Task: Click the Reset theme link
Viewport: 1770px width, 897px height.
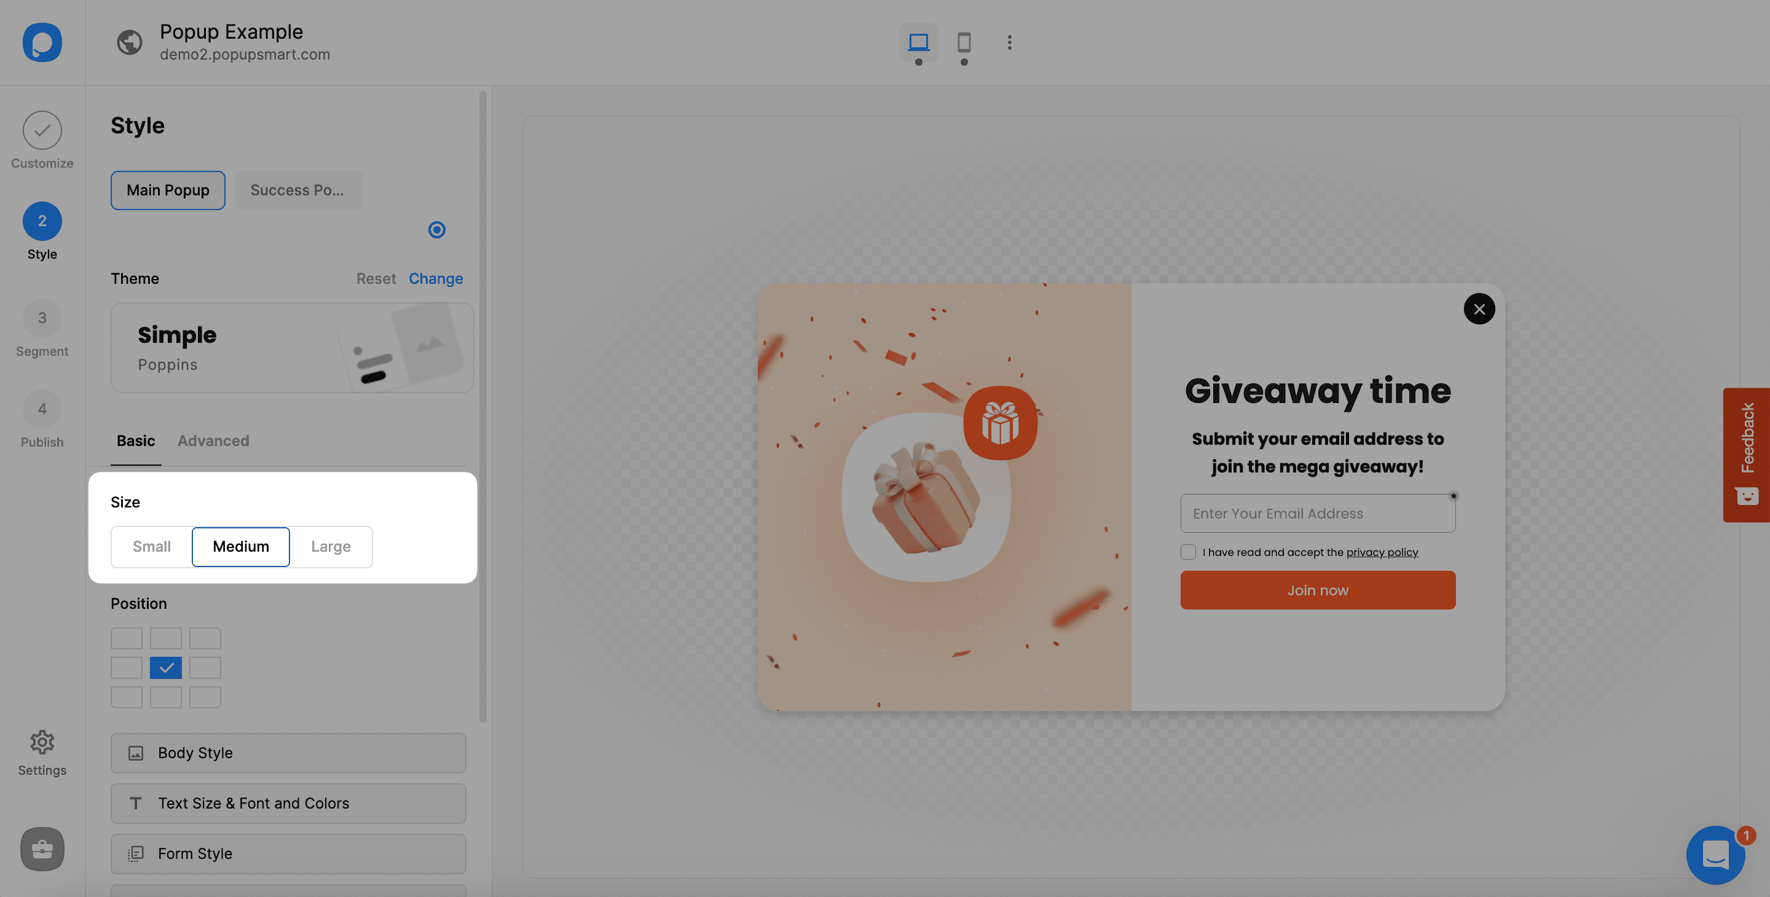Action: click(376, 278)
